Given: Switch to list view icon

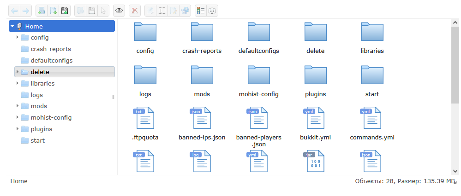Looking at the screenshot, I should pyautogui.click(x=201, y=11).
